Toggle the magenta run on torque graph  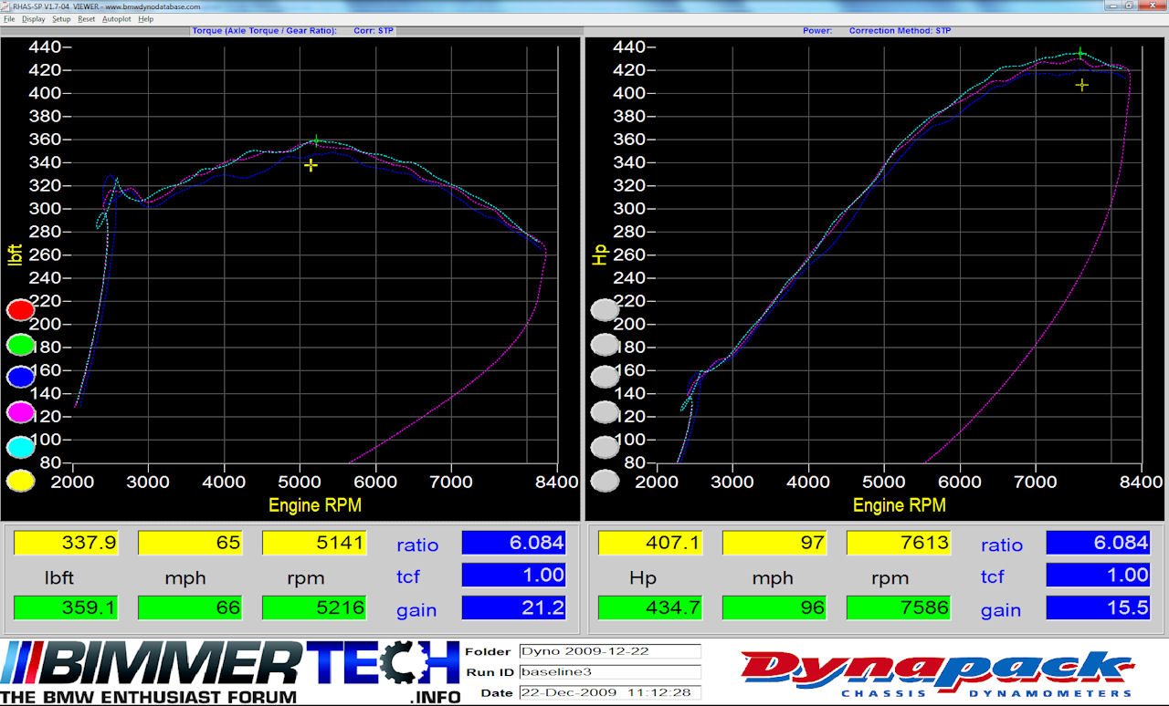coord(20,412)
